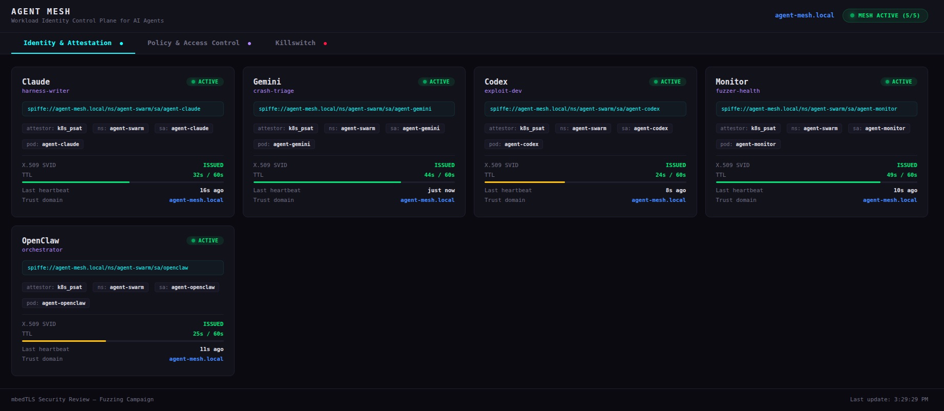Screen dimensions: 944x411
Task: Click Claude's TTL progress bar
Action: click(x=123, y=182)
